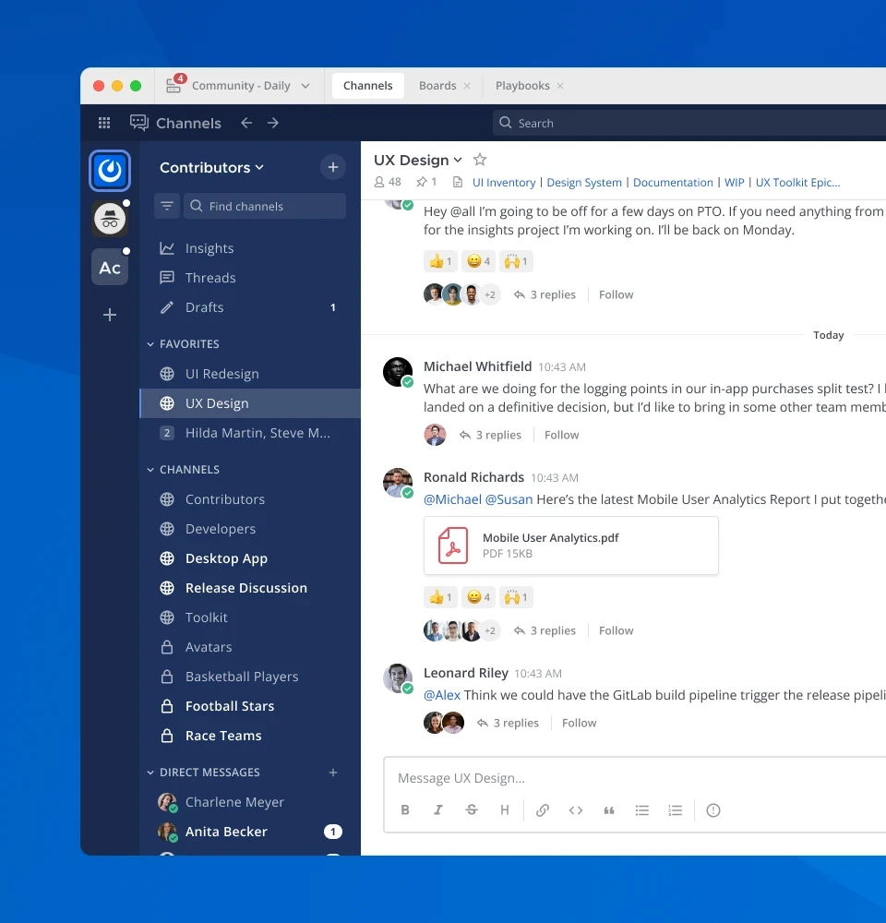886x923 pixels.
Task: Open the Desktop App channel
Action: [250, 558]
